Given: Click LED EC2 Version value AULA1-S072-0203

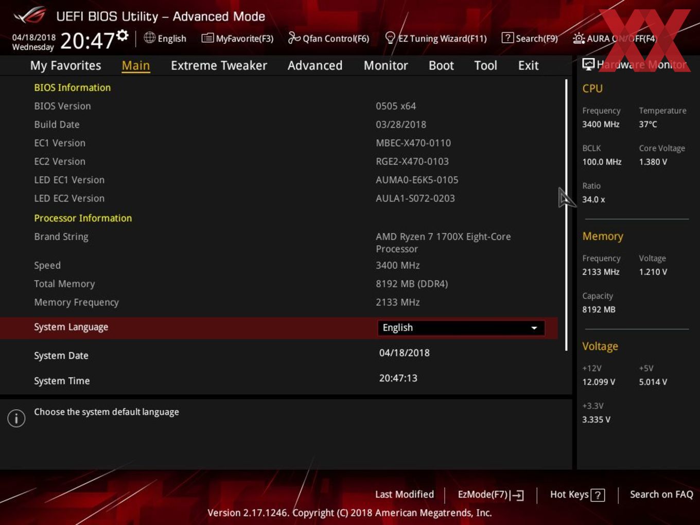Looking at the screenshot, I should (x=415, y=199).
